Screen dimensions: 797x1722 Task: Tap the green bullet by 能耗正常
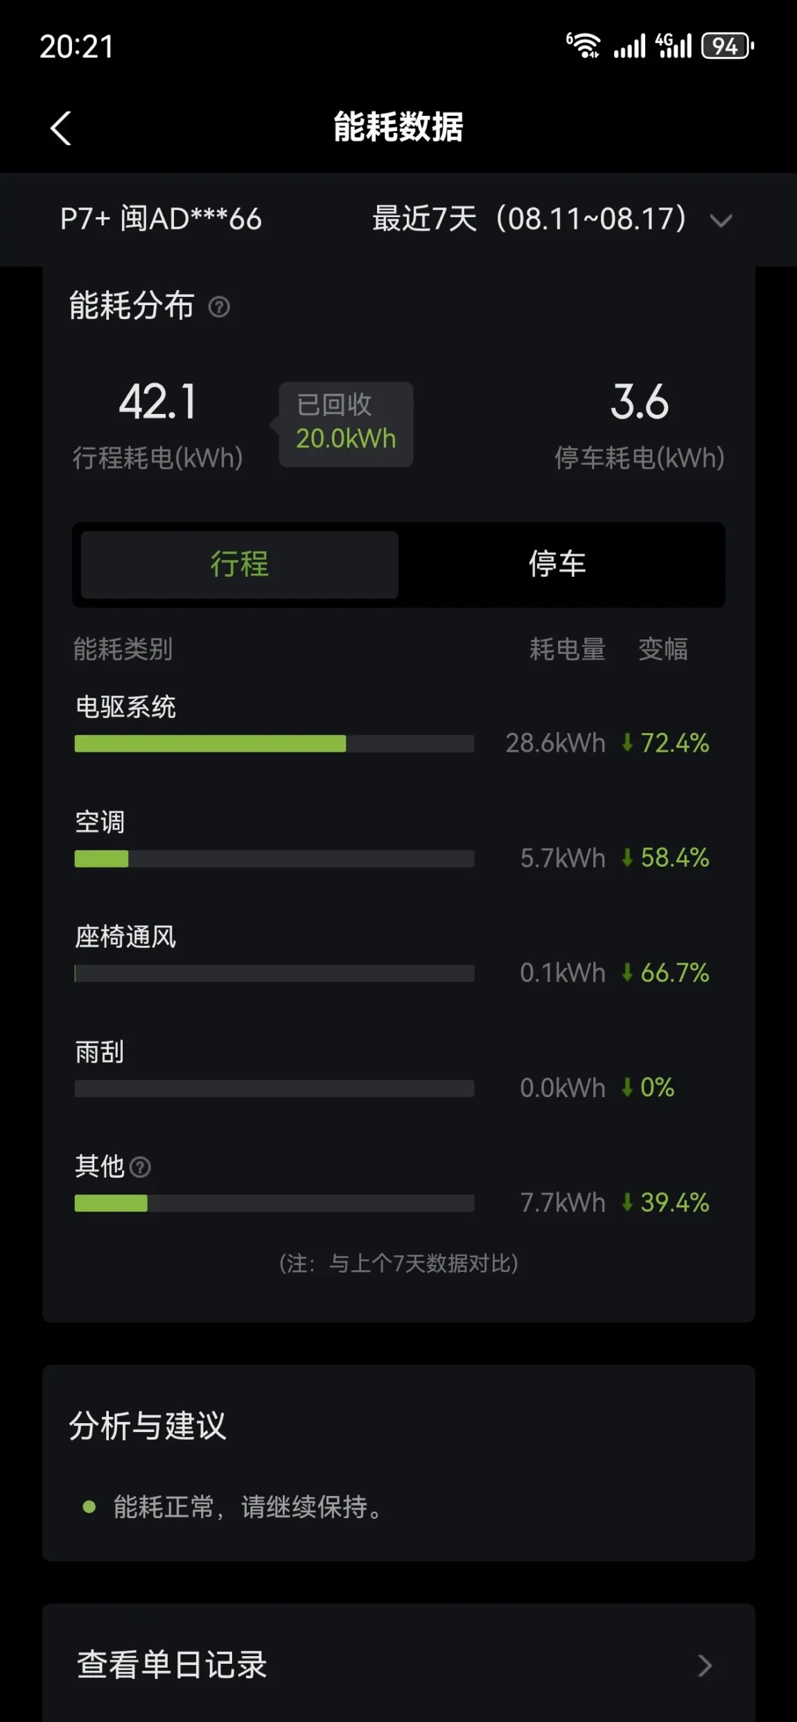point(89,1506)
